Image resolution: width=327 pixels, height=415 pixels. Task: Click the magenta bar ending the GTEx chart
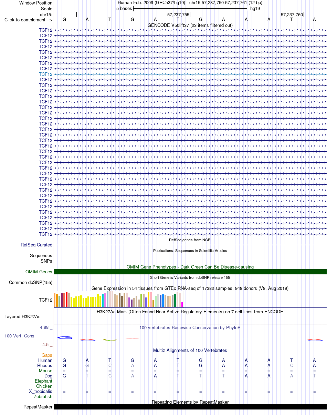pos(182,305)
